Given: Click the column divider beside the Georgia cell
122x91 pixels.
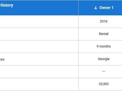Looking at the screenshot, I should [78, 59].
